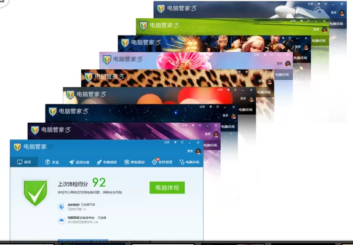Click the 电脑管家 shield logo in blue window
Screen dimensions: 353x245
[17, 147]
